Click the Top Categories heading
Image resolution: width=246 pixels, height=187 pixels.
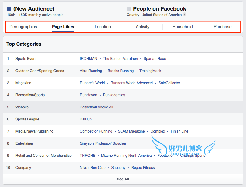(x=24, y=44)
